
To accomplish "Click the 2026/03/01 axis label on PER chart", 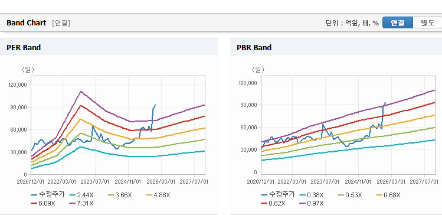I will point(162,182).
